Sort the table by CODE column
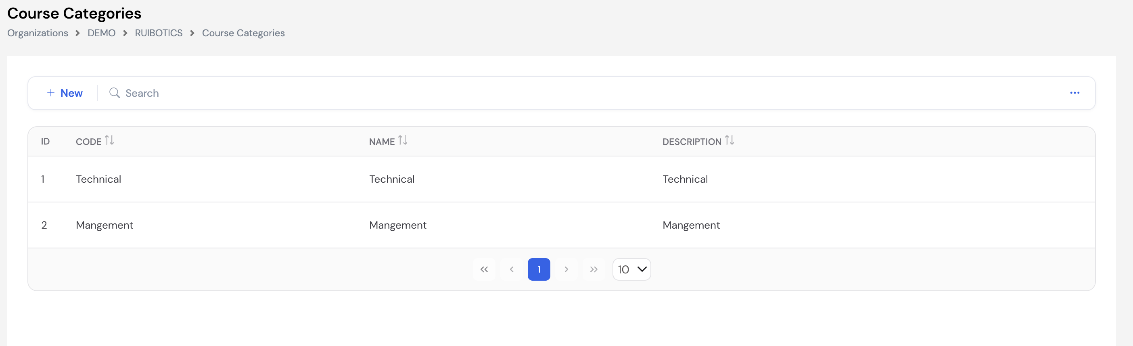 point(109,140)
